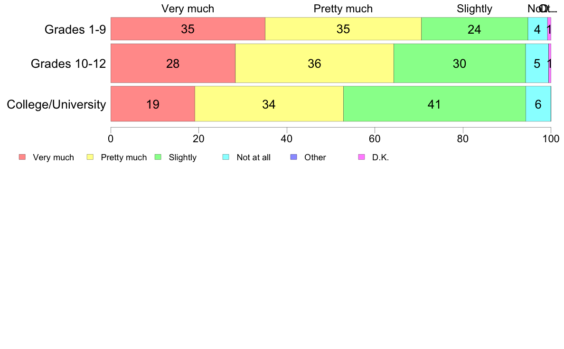Select the Grades 10-12 green segment labeled 30

click(460, 63)
